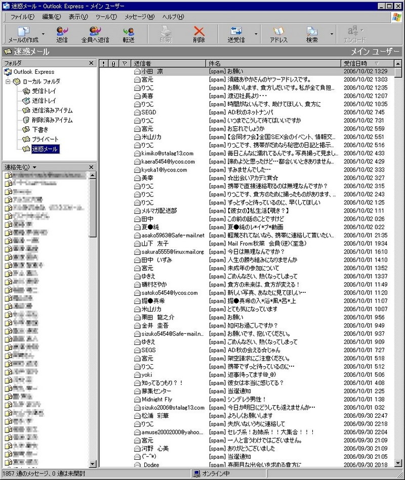Viewport: 405px width, 480px height.
Task: Click envelope icon of SEGD message
Action: coord(137,113)
